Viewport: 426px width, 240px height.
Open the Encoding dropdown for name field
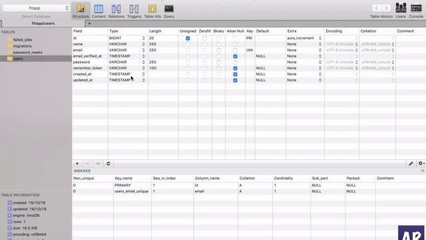click(357, 44)
